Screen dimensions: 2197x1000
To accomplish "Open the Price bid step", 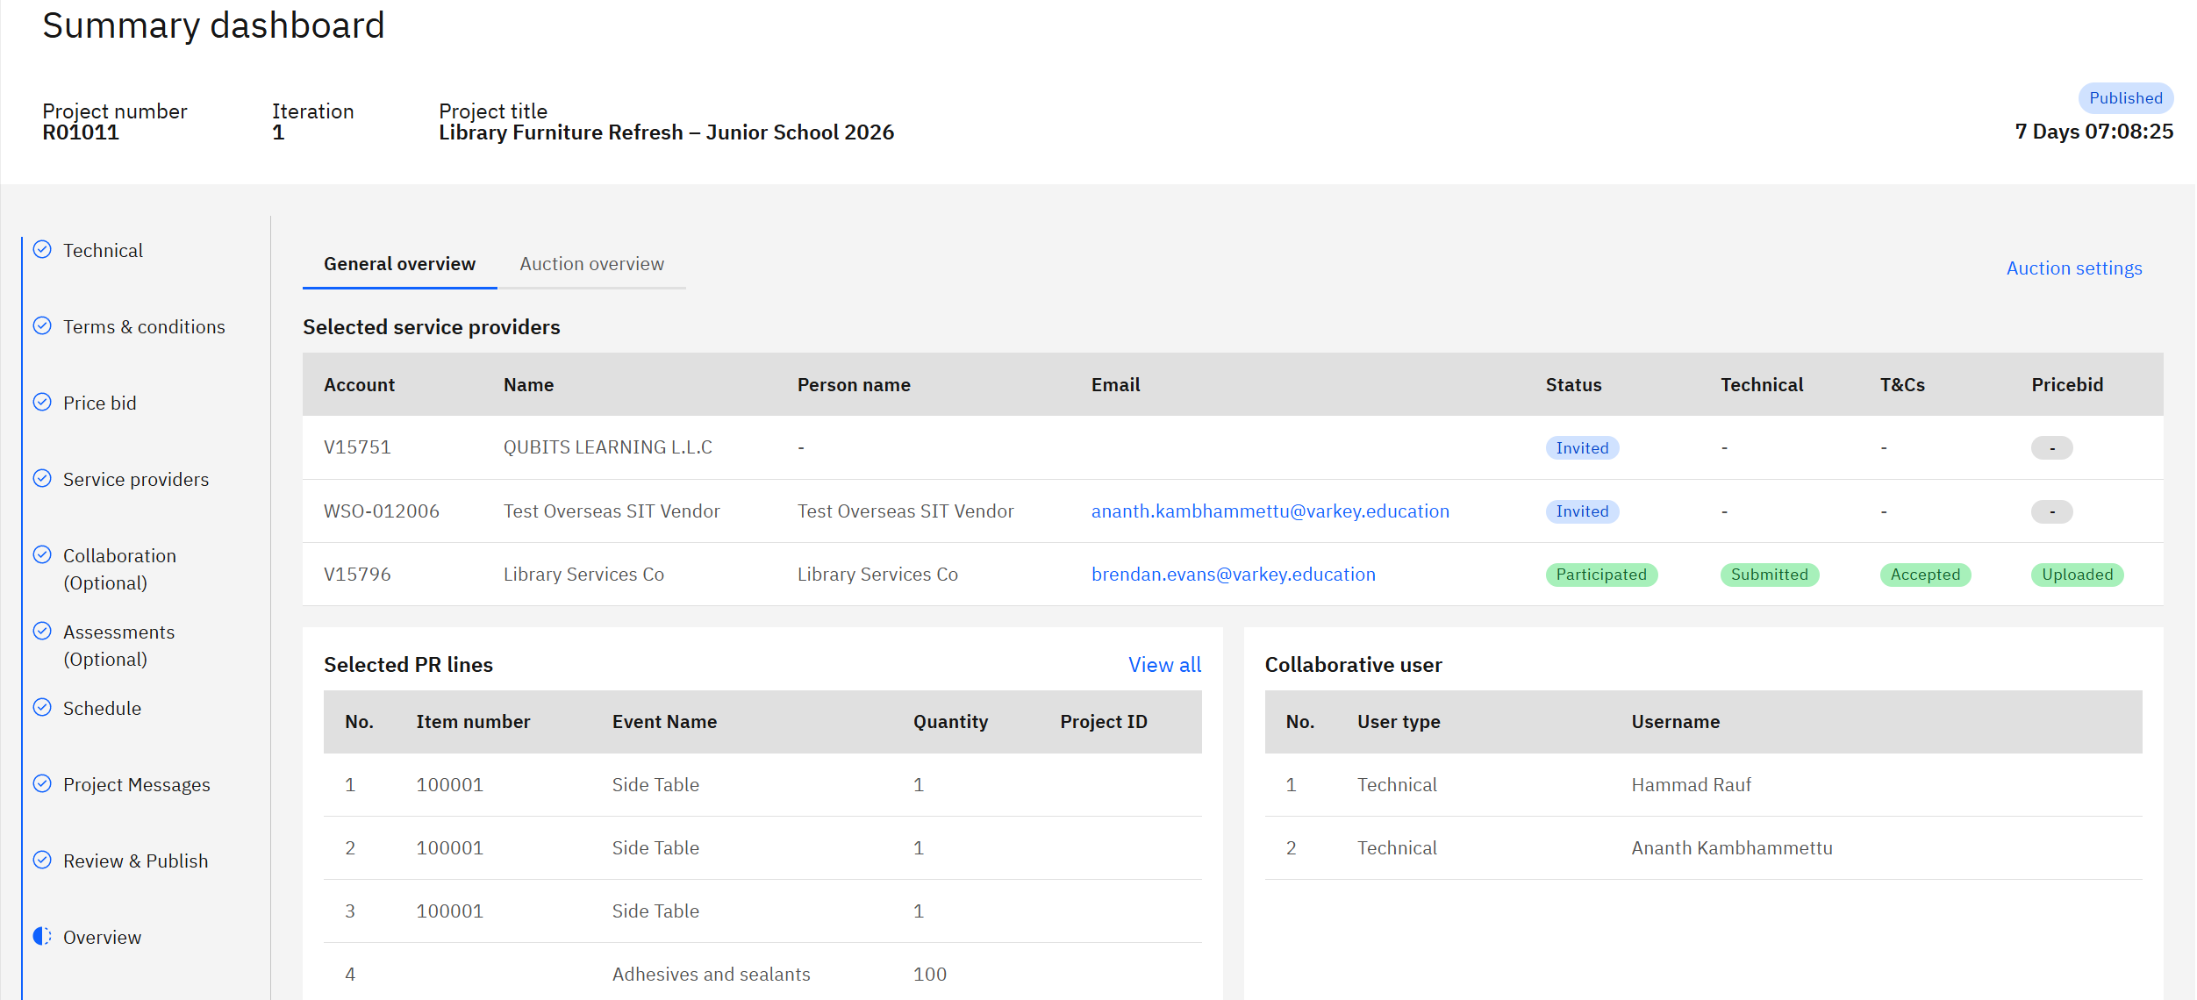I will point(100,404).
